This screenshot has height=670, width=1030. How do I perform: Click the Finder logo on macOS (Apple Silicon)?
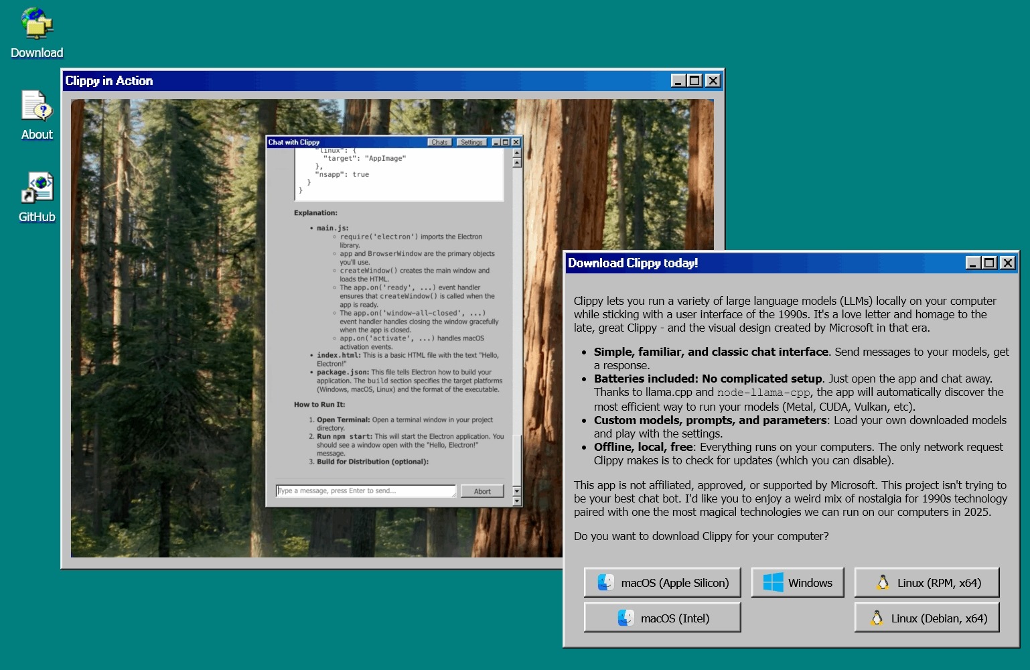pyautogui.click(x=606, y=582)
